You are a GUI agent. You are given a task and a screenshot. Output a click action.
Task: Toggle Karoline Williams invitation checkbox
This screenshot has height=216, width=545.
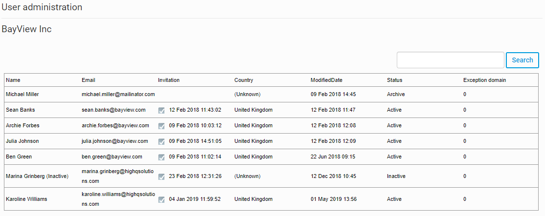point(161,199)
